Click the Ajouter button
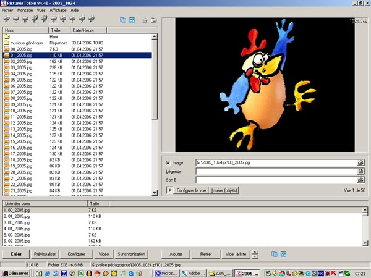Screen dimensions: 371x278 tap(176, 254)
